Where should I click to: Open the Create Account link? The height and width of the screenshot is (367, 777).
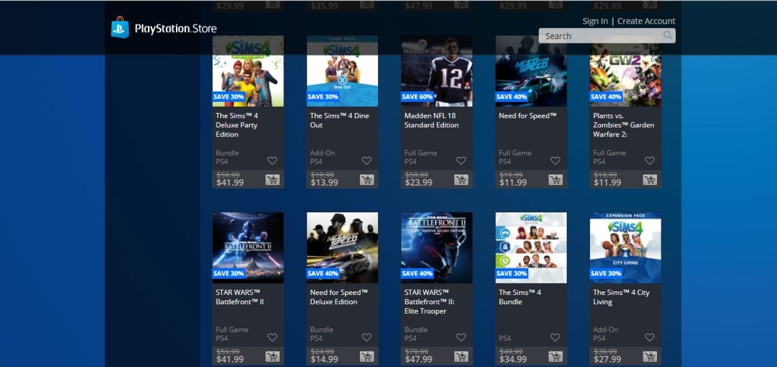(x=646, y=21)
